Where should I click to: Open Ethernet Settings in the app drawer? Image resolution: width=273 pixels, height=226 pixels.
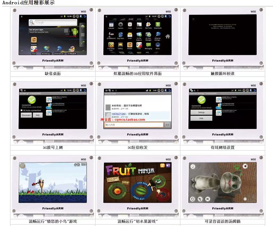[158, 37]
